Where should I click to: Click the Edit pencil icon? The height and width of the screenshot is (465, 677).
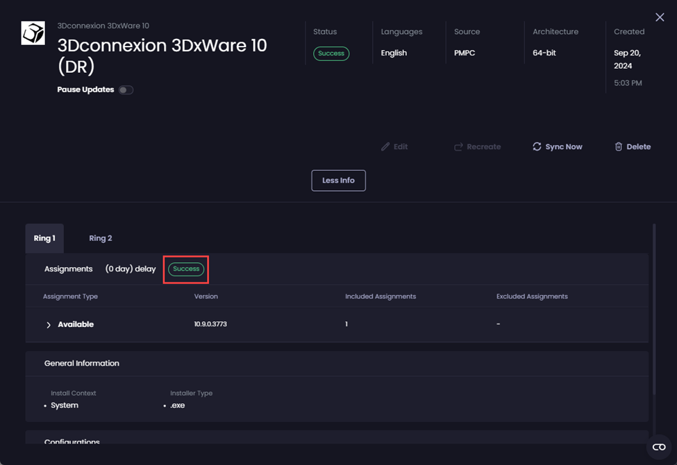click(x=385, y=146)
